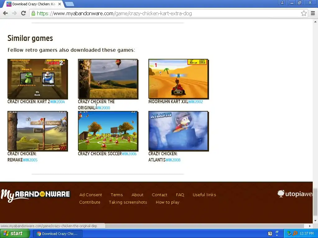Viewport: 318px width, 238px height.
Task: Click the vertical scrollbar down arrow
Action: (x=315, y=221)
